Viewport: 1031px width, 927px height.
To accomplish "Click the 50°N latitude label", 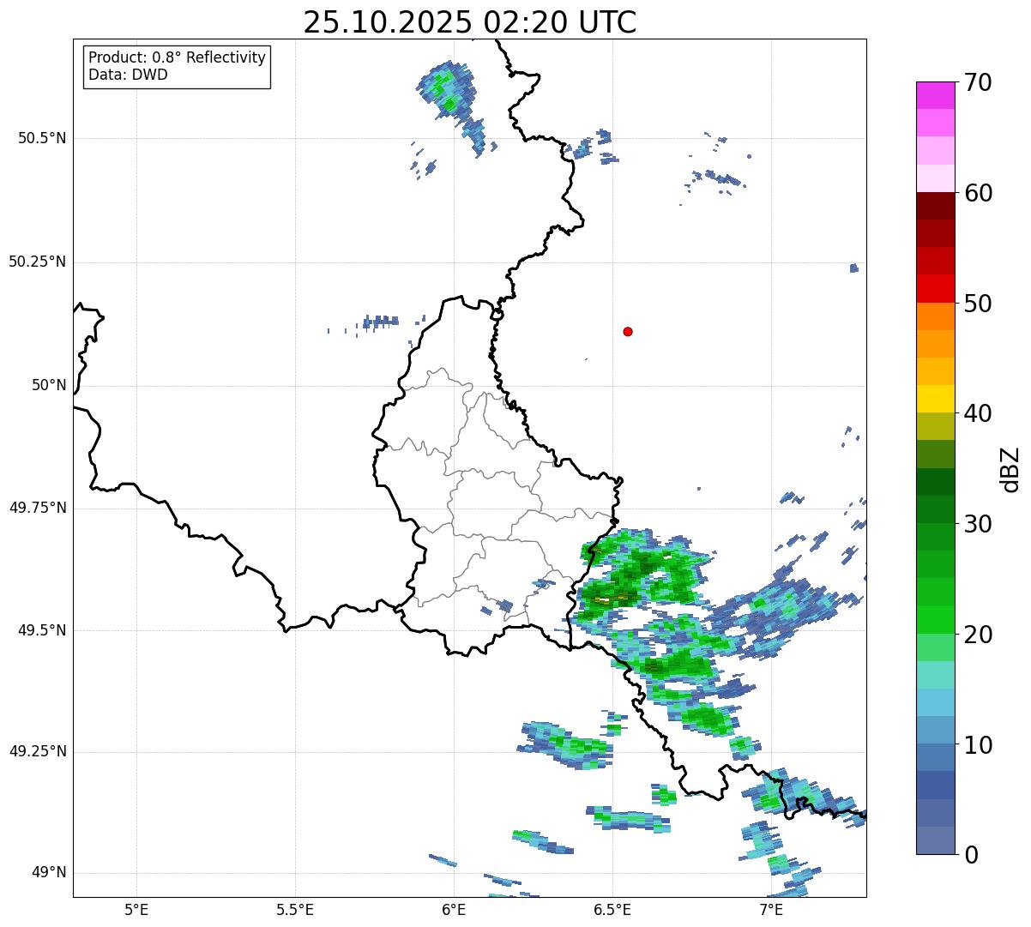I will coord(49,385).
